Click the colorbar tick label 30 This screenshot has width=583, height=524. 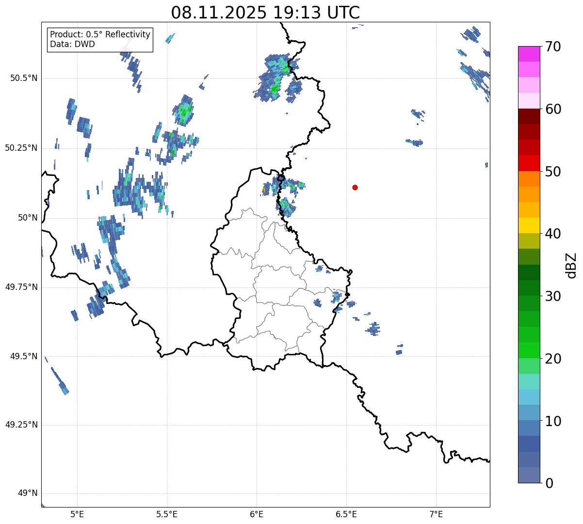[553, 296]
